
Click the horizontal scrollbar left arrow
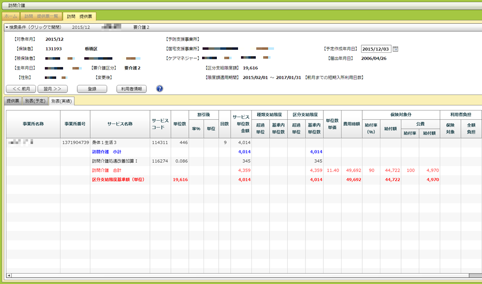[x=9, y=275]
